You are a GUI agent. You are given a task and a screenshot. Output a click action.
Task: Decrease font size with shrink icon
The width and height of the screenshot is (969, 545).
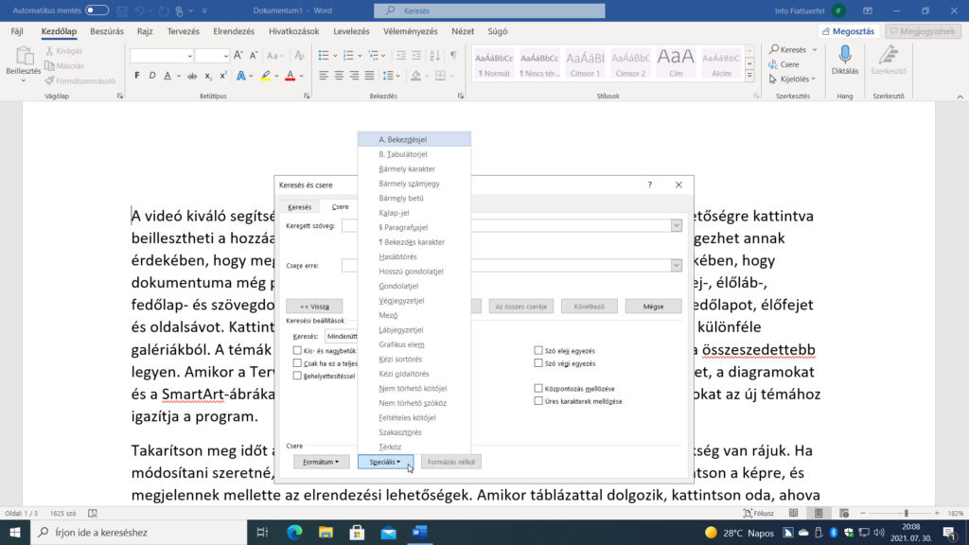pos(254,56)
